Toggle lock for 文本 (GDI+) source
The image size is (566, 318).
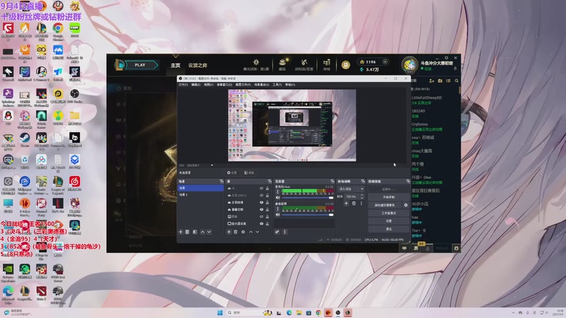pos(267,195)
